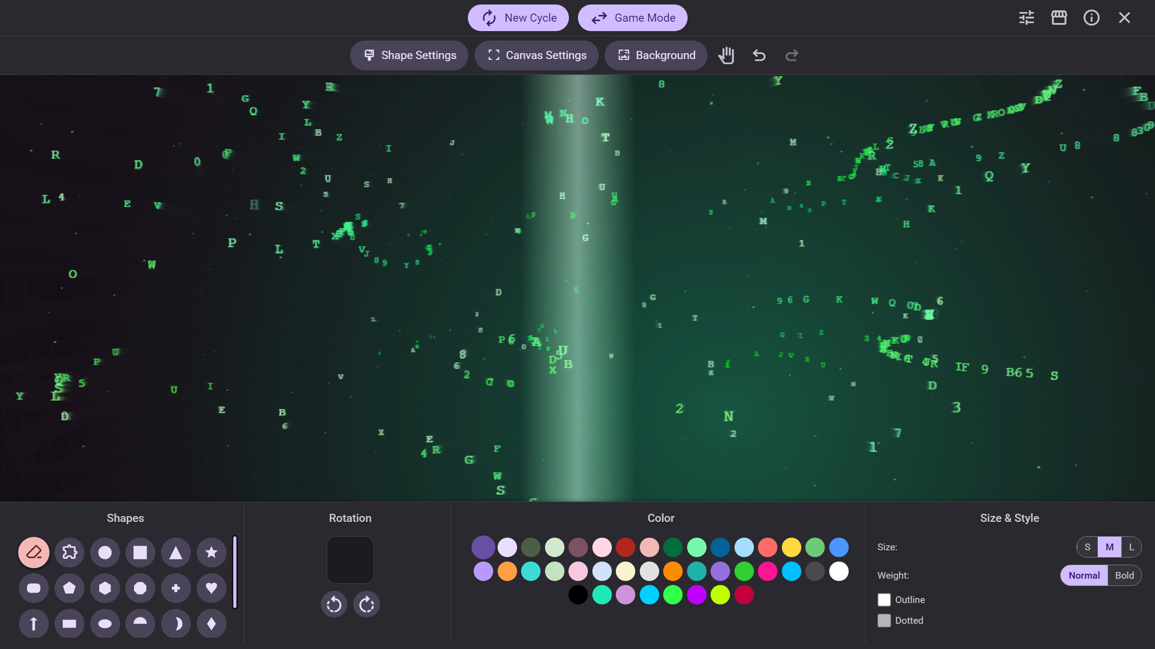Image resolution: width=1155 pixels, height=649 pixels.
Task: Start a New Cycle
Action: [x=518, y=18]
